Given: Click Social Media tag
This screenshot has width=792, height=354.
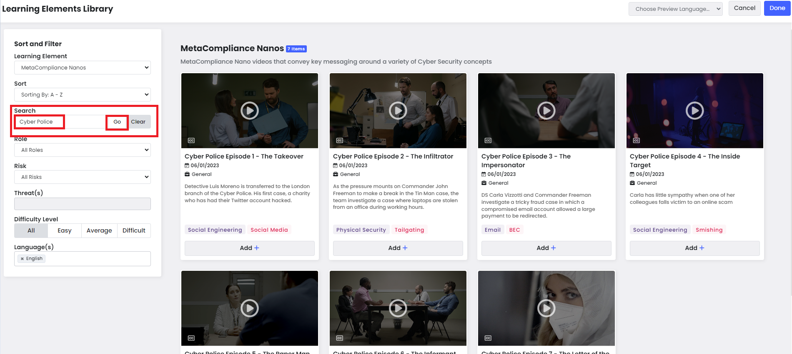Looking at the screenshot, I should click(x=269, y=230).
